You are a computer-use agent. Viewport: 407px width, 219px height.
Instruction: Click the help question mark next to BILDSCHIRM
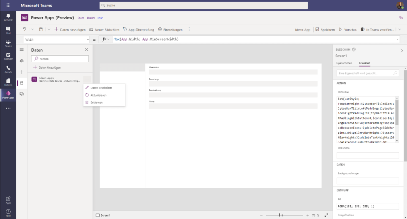pos(354,50)
